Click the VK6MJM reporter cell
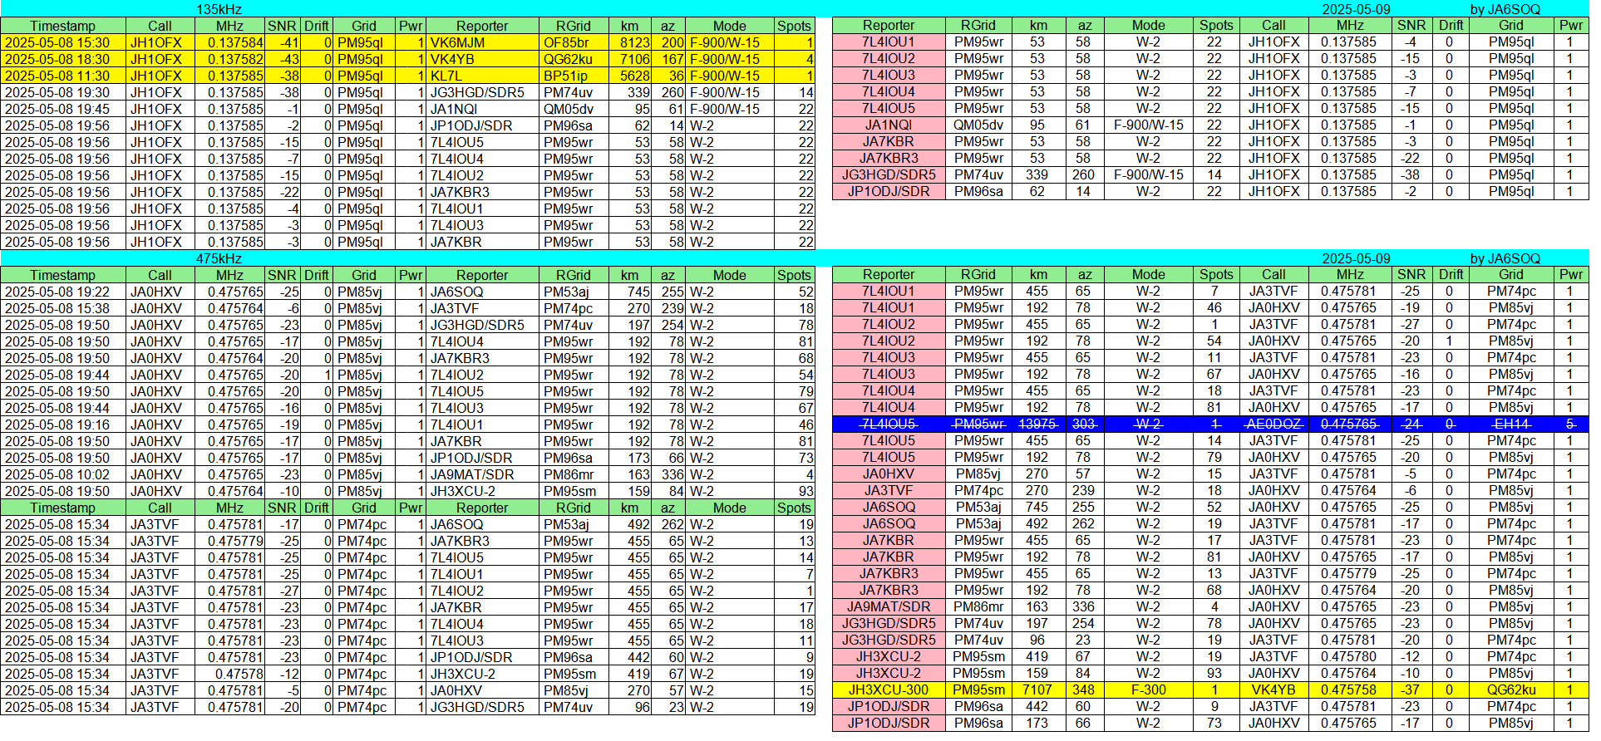The width and height of the screenshot is (1601, 741). pos(482,42)
